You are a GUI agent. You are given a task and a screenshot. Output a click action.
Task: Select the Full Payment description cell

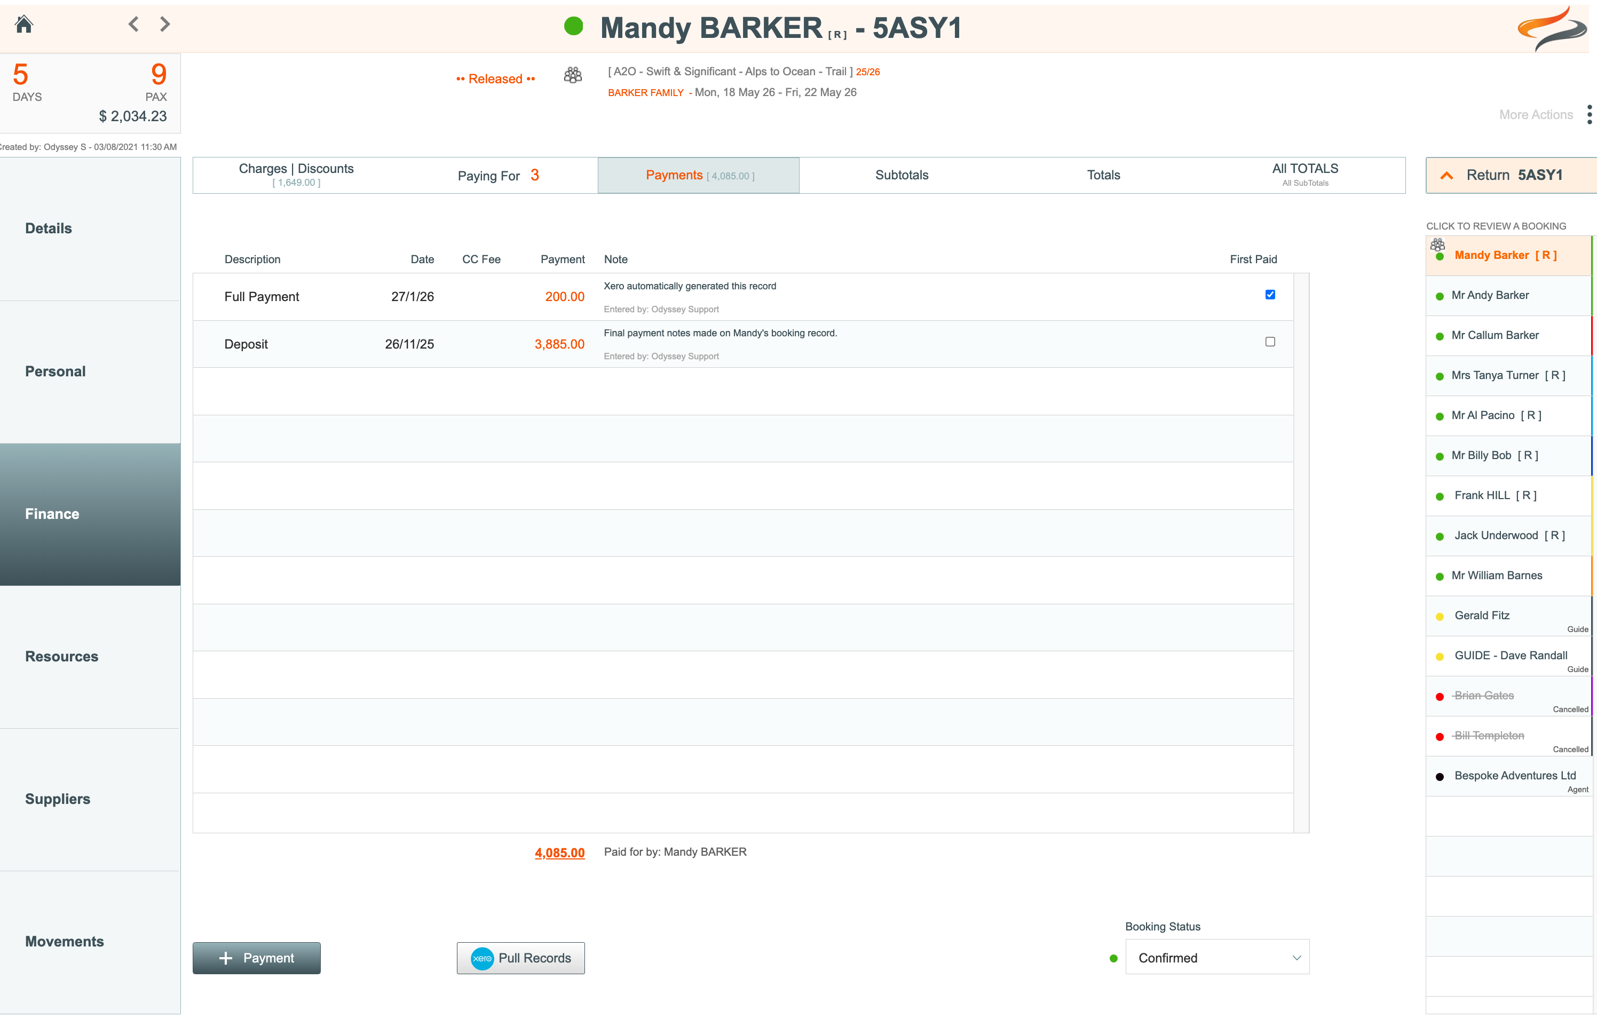click(262, 297)
